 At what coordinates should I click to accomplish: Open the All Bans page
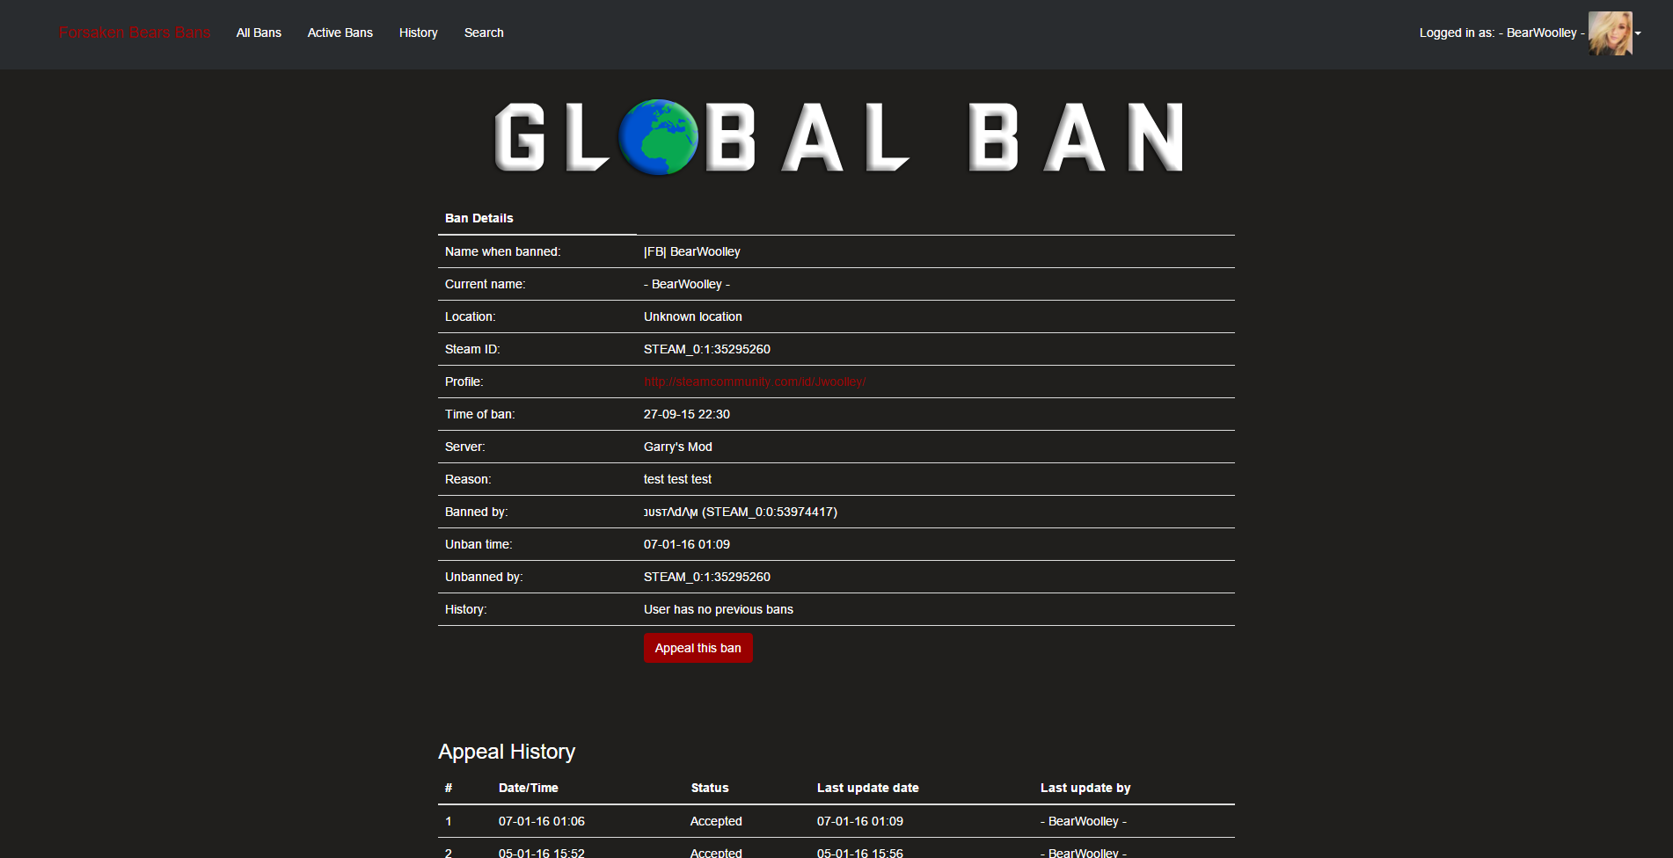pos(259,33)
